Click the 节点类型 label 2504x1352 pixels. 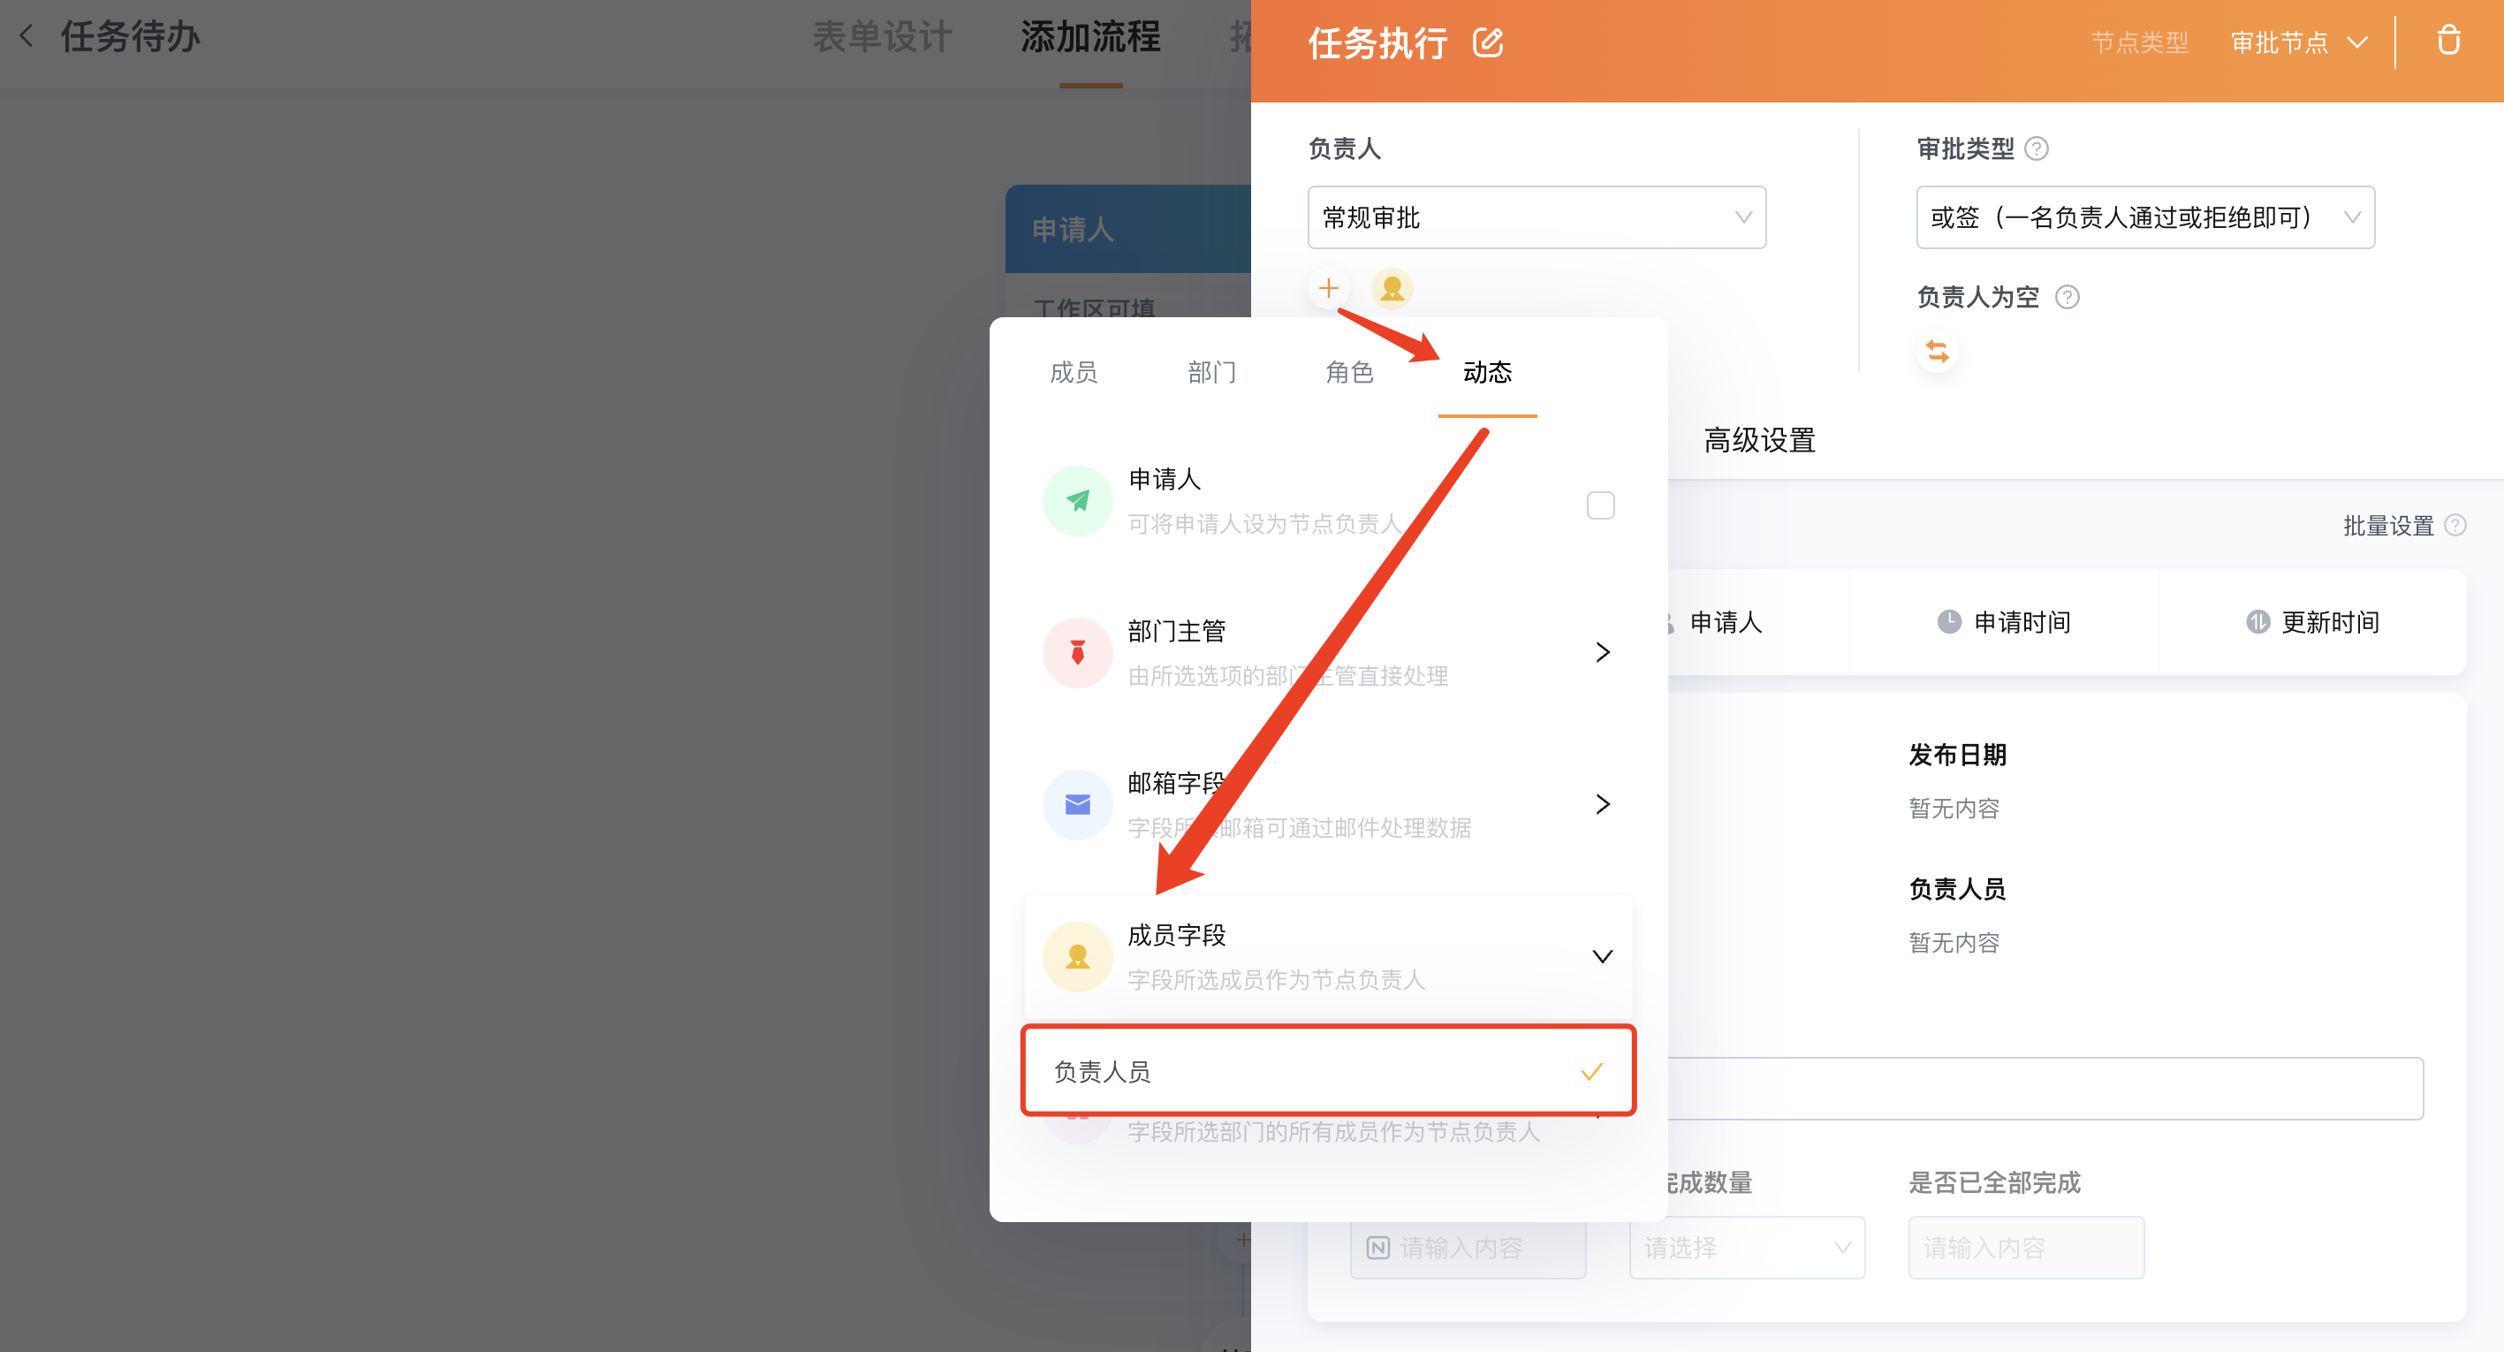2139,42
